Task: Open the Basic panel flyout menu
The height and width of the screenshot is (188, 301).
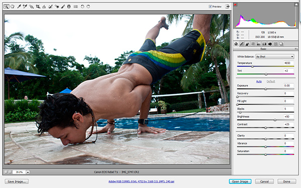Action: coord(296,49)
